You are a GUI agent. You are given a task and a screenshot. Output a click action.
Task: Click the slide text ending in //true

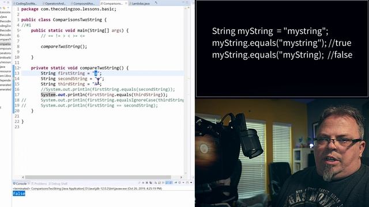coord(282,43)
